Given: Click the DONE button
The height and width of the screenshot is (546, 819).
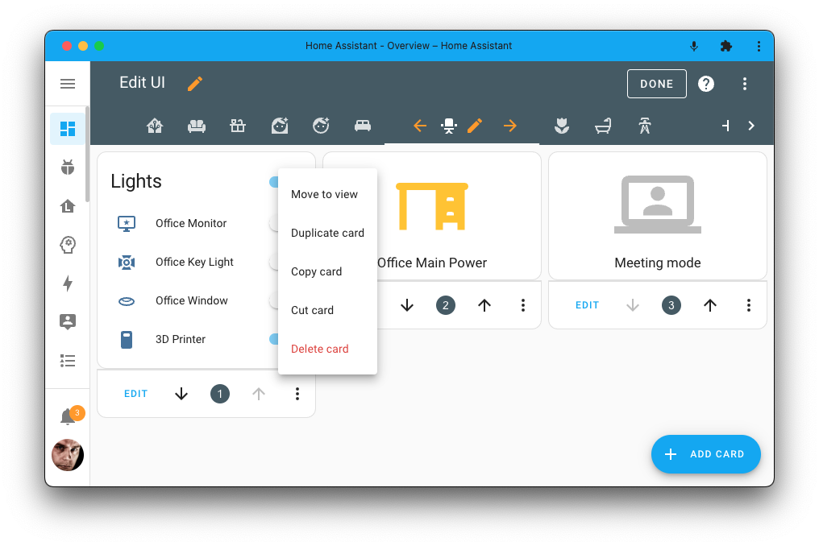Looking at the screenshot, I should 656,83.
